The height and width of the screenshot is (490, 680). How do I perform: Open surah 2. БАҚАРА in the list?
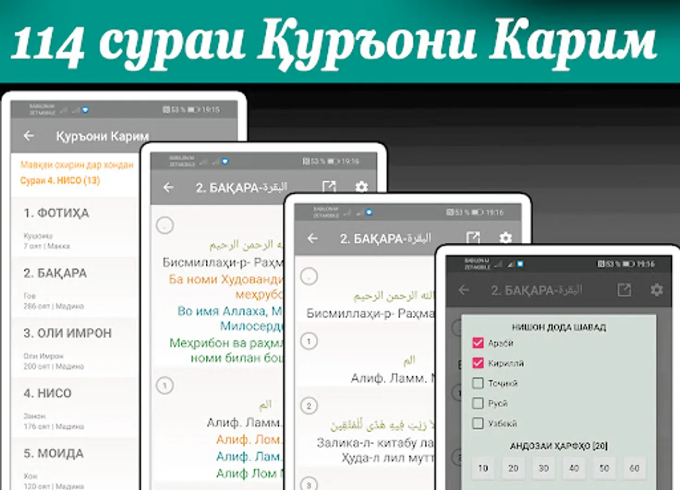(75, 287)
